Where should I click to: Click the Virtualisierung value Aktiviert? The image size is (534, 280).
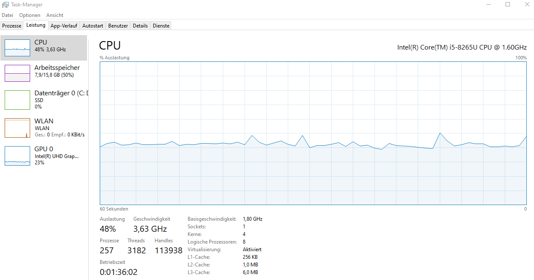point(252,250)
